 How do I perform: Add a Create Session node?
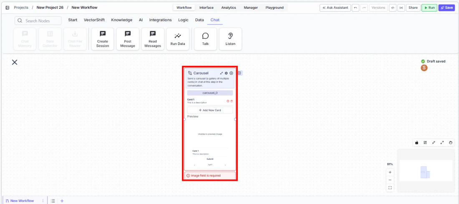103,39
